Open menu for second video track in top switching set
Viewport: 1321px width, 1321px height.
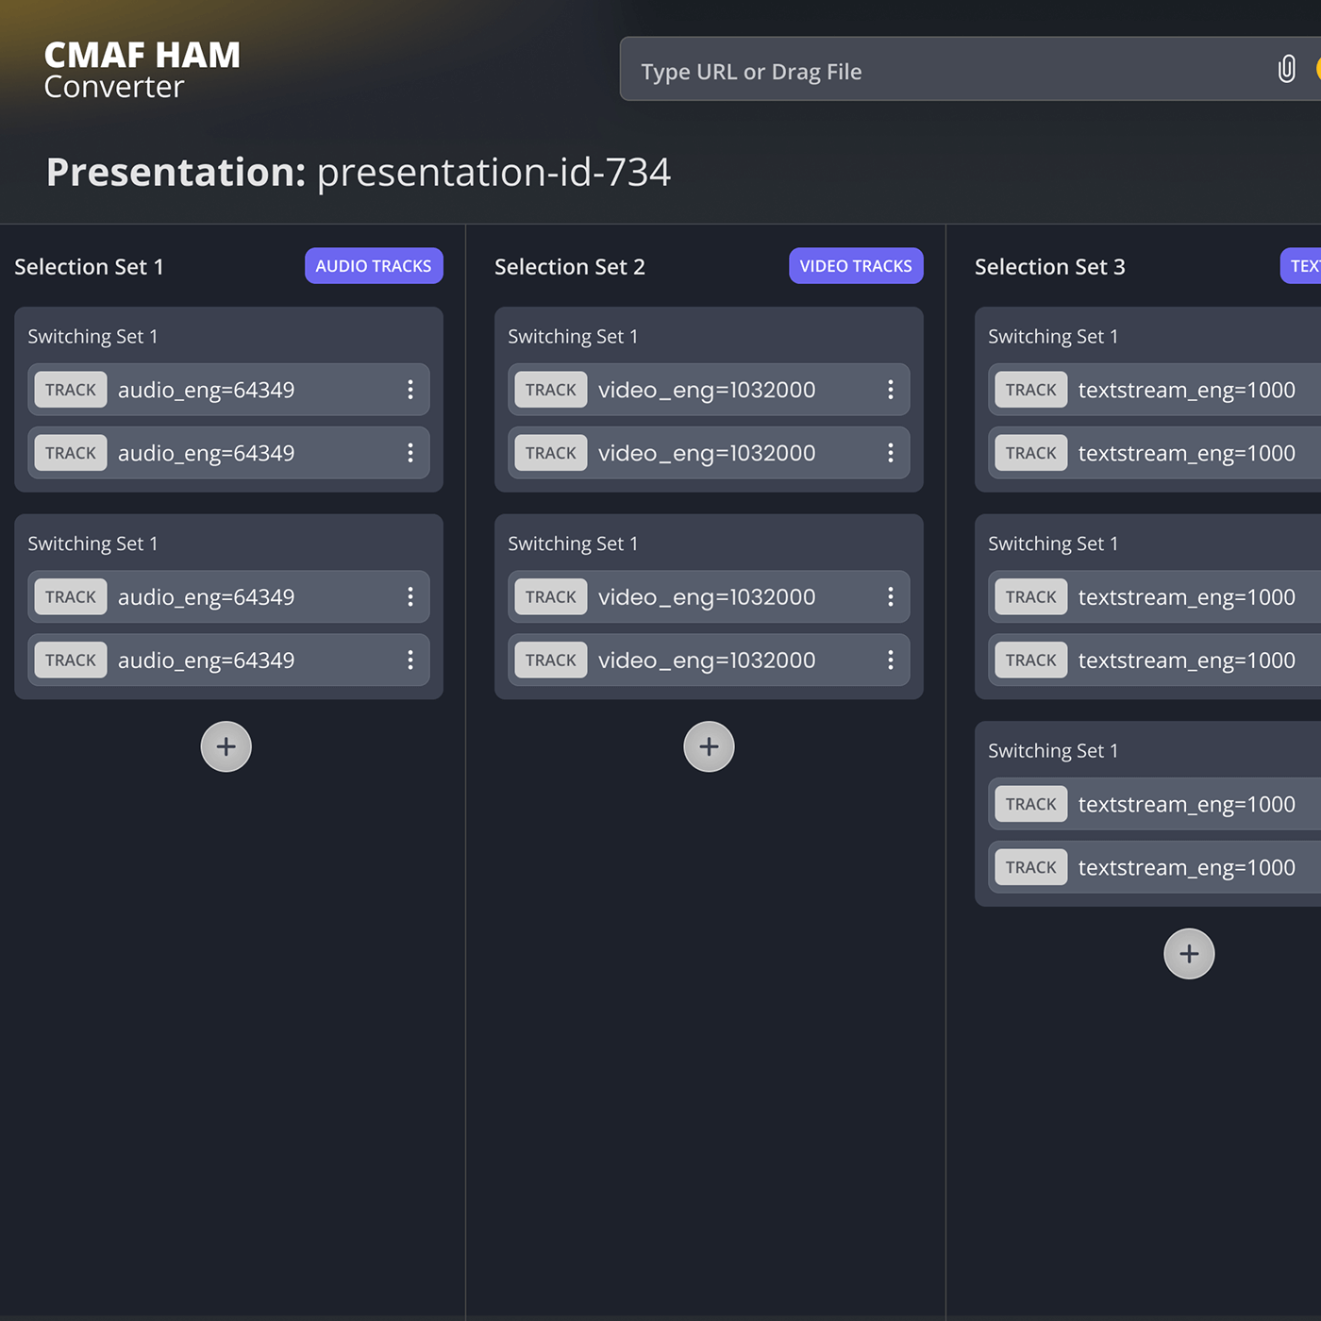(x=890, y=453)
